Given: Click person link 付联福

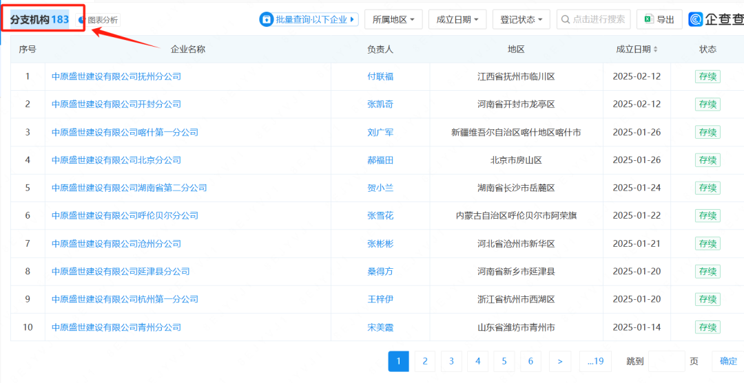Looking at the screenshot, I should [380, 76].
